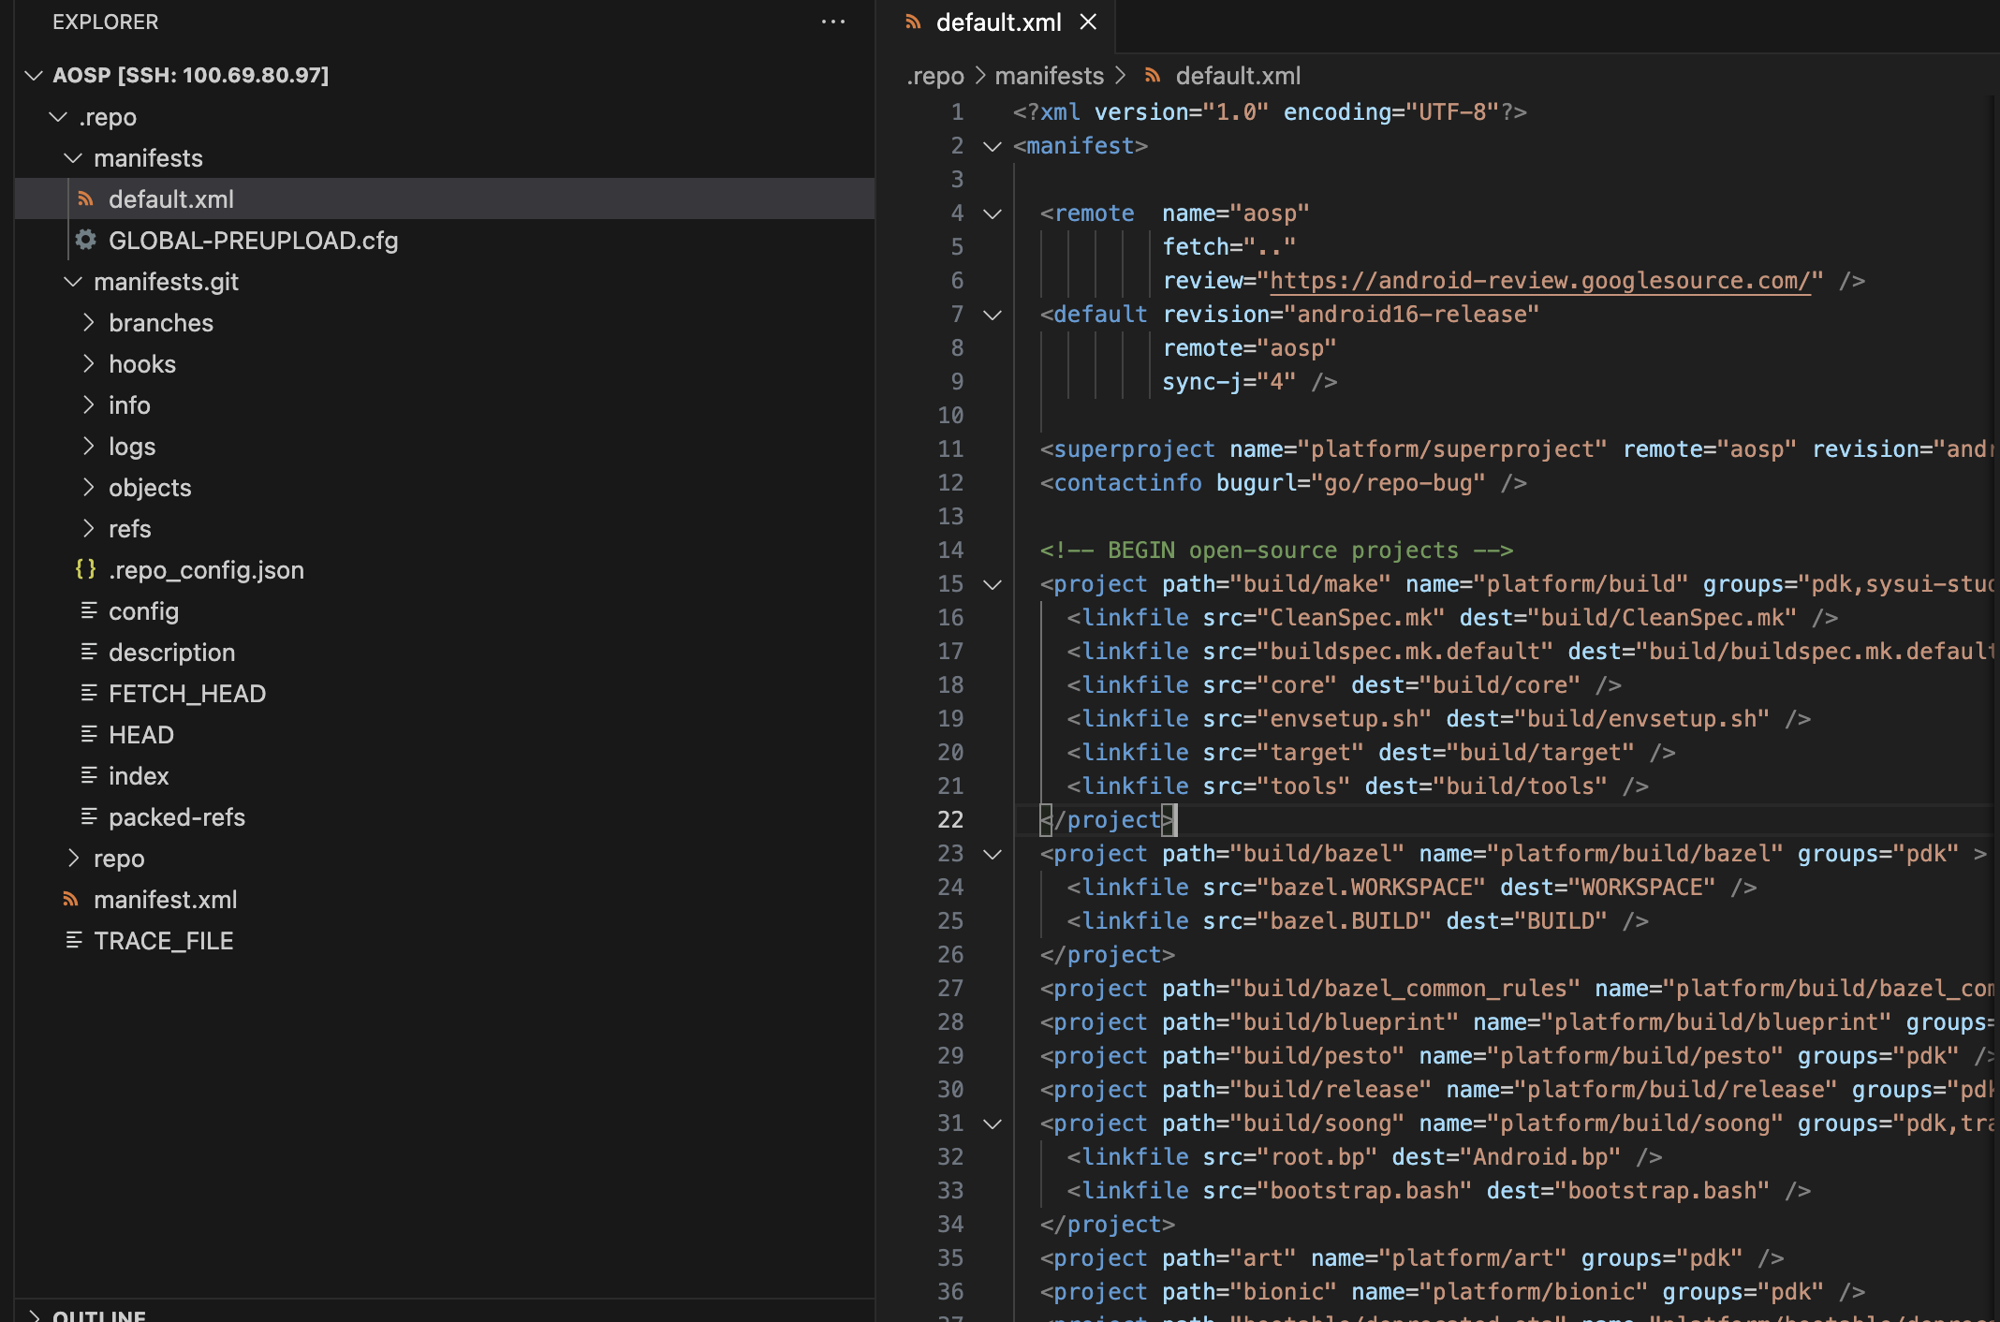The width and height of the screenshot is (2000, 1322).
Task: Click the GLOBAL-PREUPLOAD.cfg gear file icon
Action: [86, 241]
